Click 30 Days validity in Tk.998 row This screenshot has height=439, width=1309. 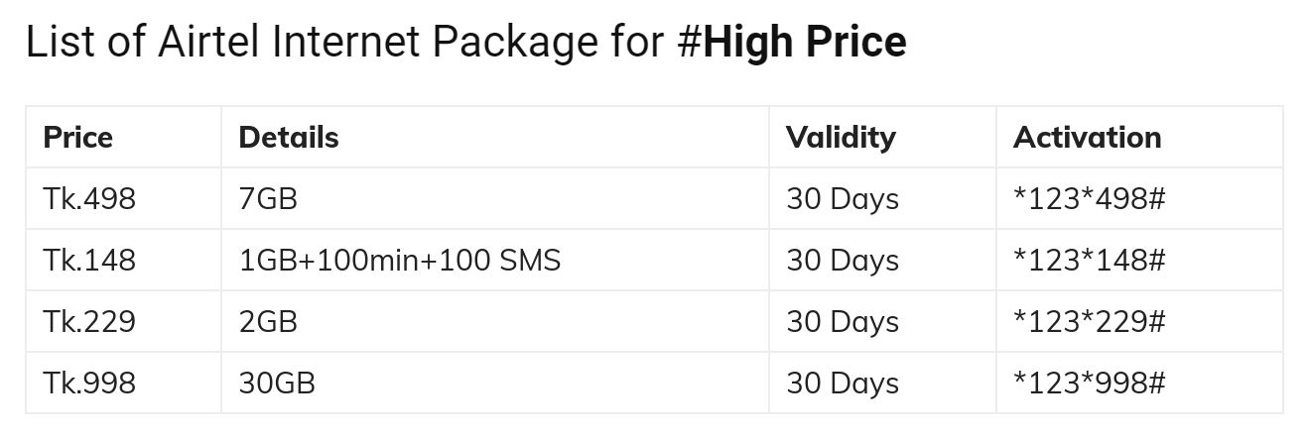(x=843, y=384)
